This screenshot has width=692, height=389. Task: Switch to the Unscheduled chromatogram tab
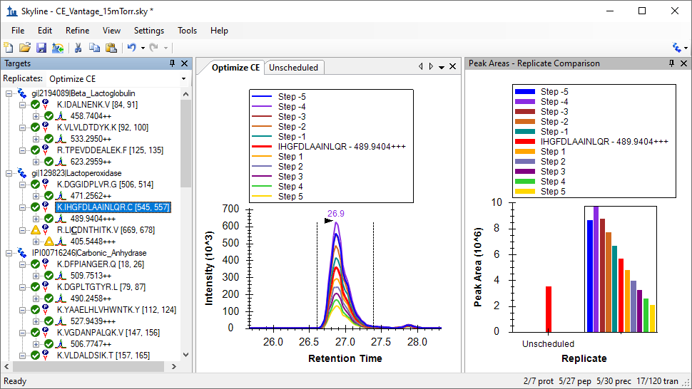click(294, 68)
